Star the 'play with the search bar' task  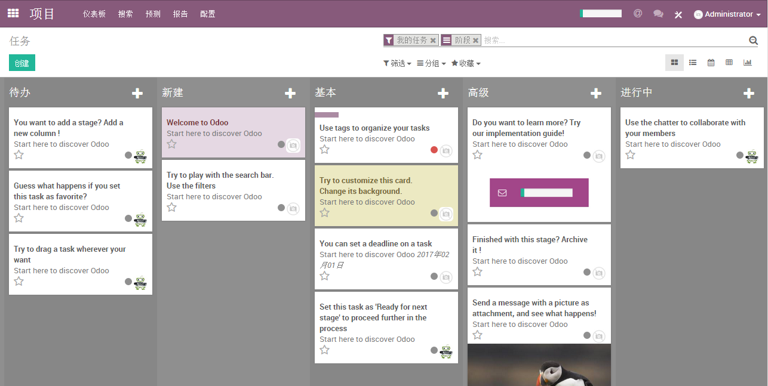tap(171, 208)
